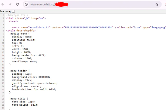Click the 'top: 0;' line
This screenshot has width=166, height=110.
click(17, 43)
